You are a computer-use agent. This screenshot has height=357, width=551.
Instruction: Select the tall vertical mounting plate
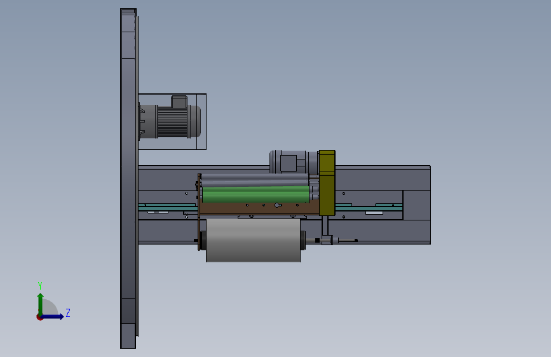pos(128,178)
